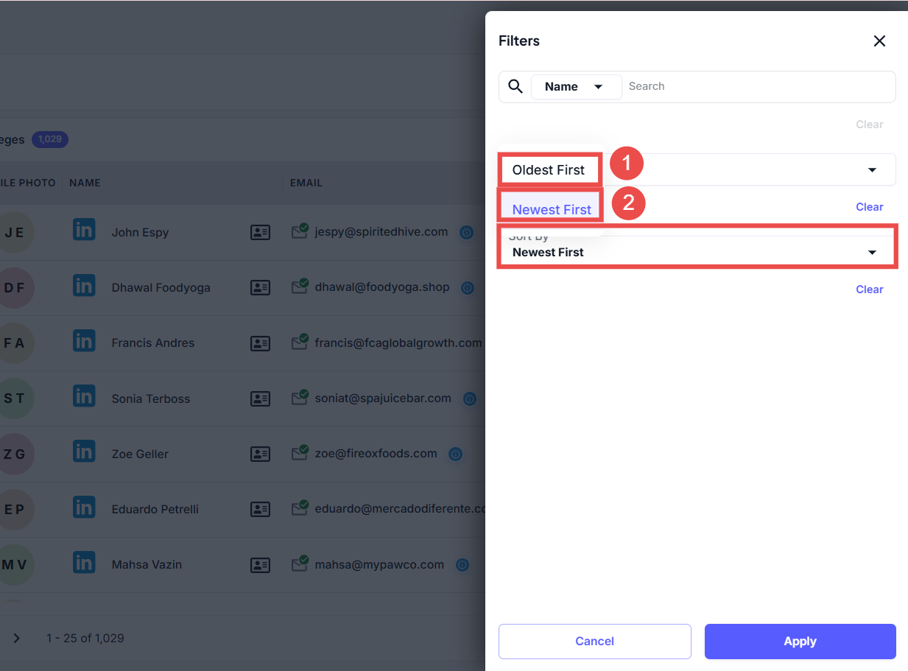The width and height of the screenshot is (908, 671).
Task: Click LinkedIn icon for John Espy
Action: pos(84,231)
